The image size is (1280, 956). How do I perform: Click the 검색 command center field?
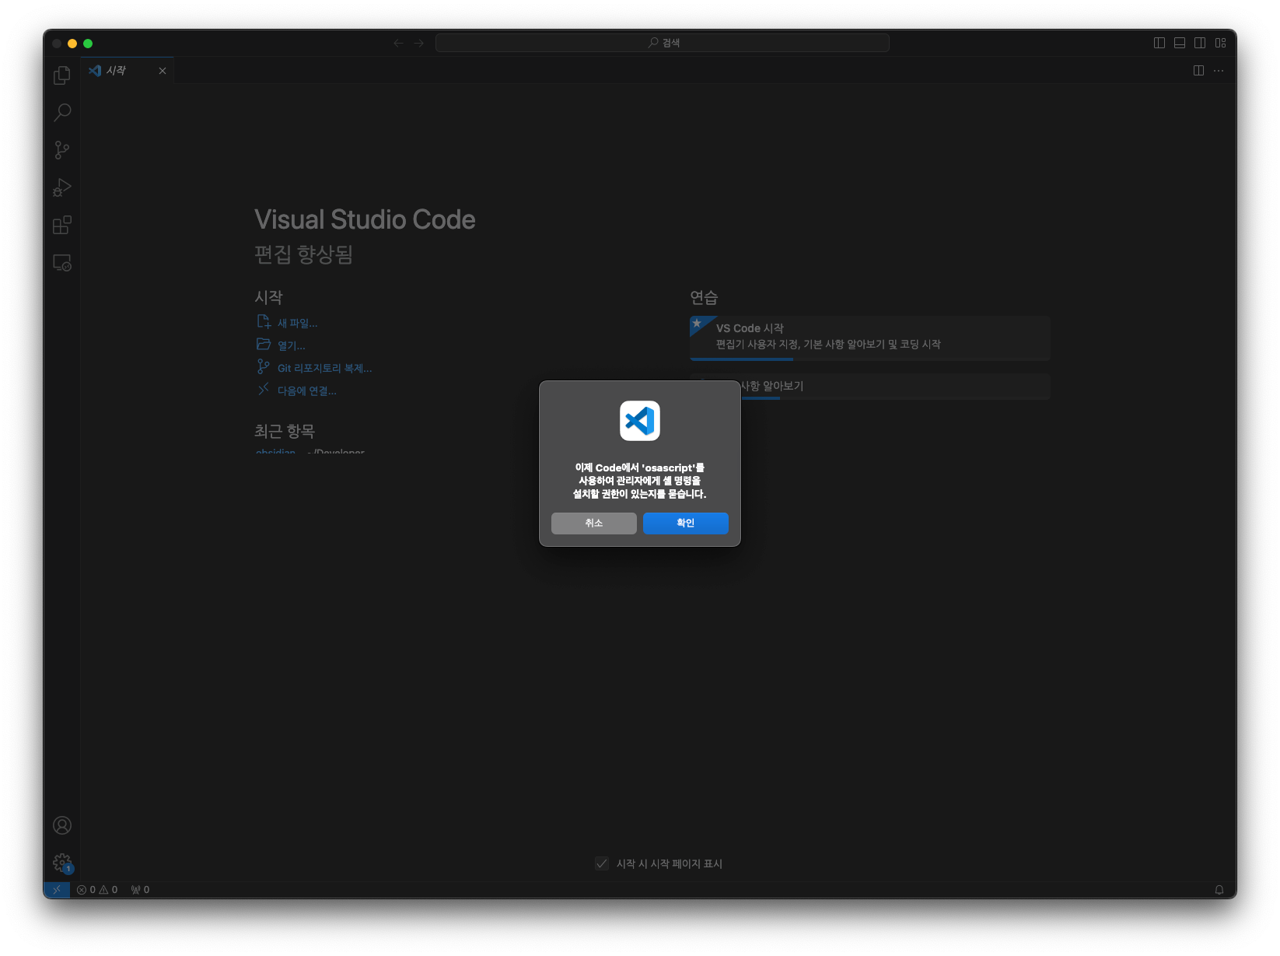pyautogui.click(x=663, y=43)
